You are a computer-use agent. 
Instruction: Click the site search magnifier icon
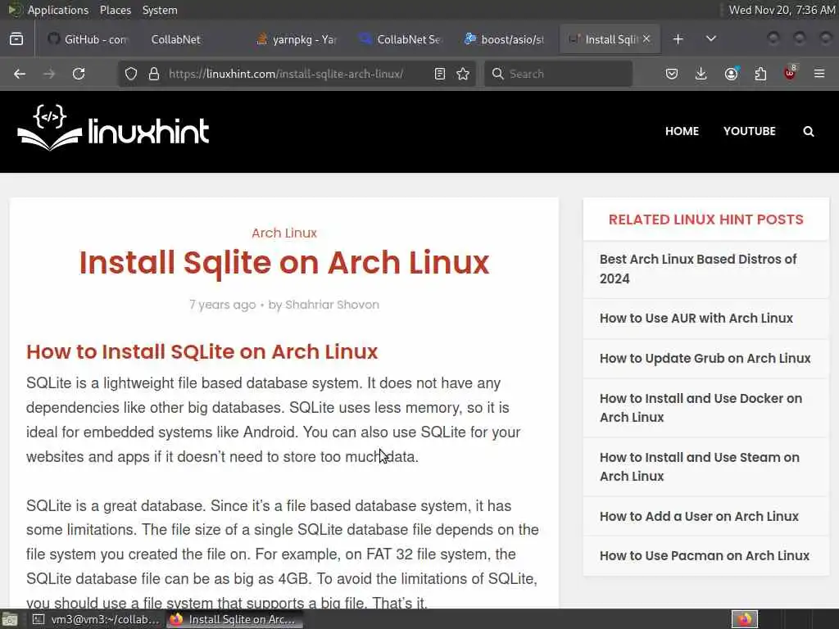pos(809,132)
